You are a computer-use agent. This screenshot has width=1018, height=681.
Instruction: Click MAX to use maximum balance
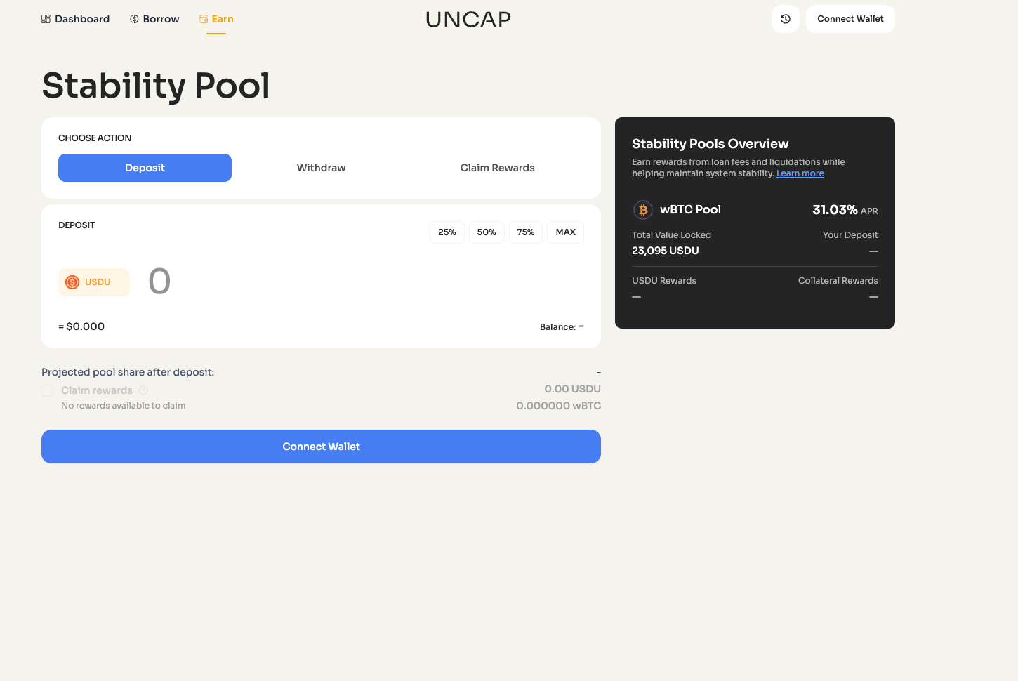[565, 232]
